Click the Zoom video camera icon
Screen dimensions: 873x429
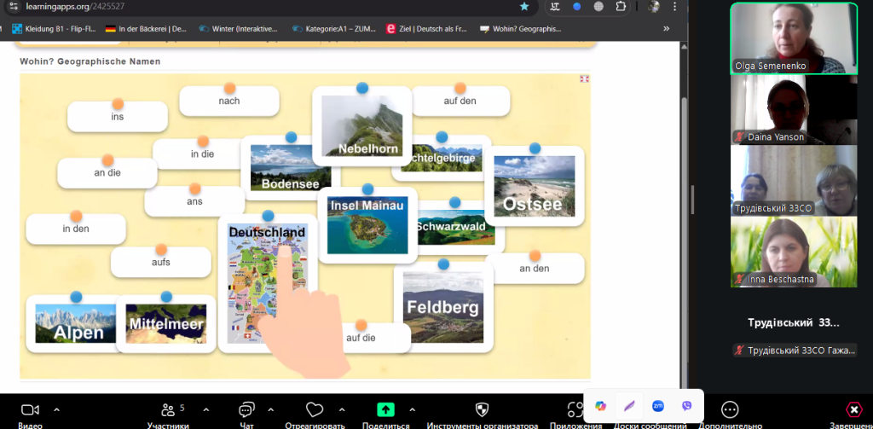click(30, 409)
